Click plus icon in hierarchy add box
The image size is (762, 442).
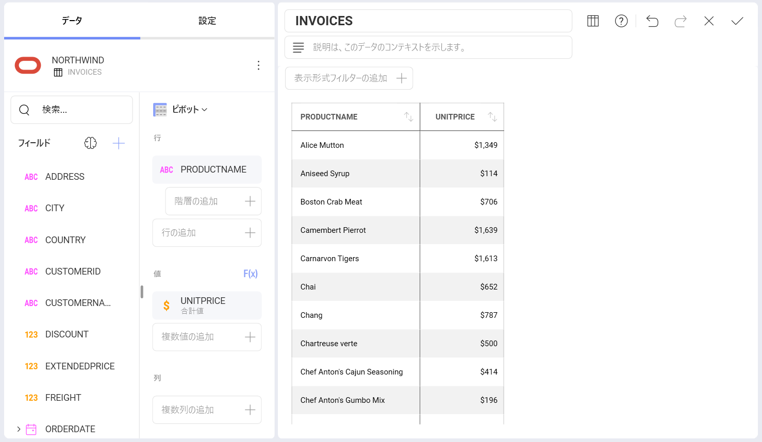click(250, 201)
